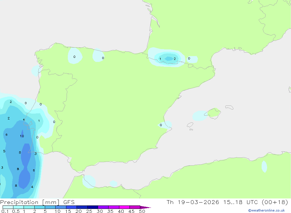Screen dimensions: 291x213
Task: Click the "50" legend scale number
Action: (x=142, y=211)
